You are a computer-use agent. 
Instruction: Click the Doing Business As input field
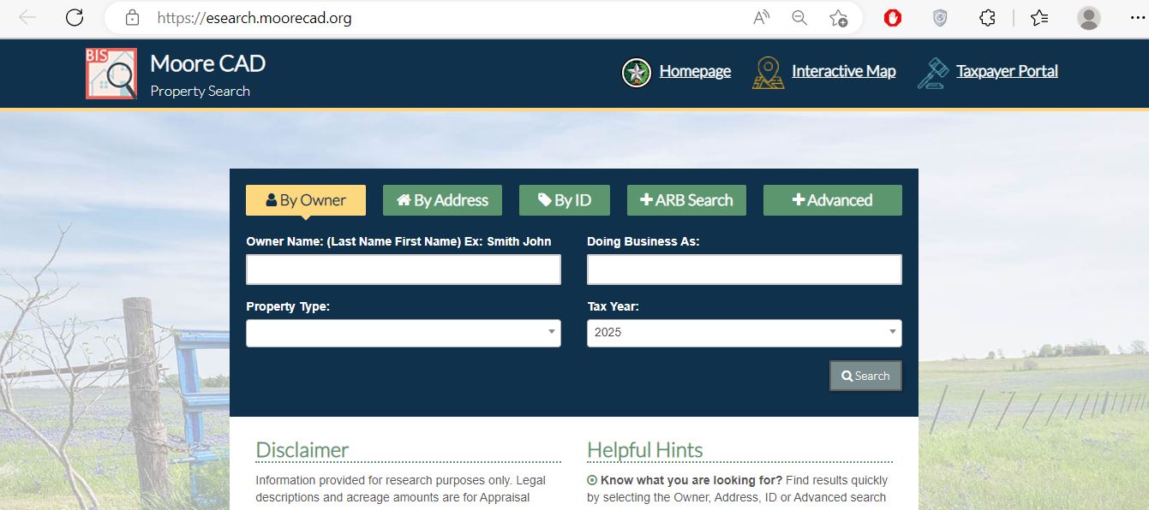click(744, 270)
